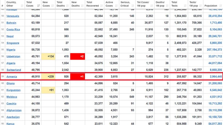Click Uzbekistan population 33,571,712 link

(215, 56)
